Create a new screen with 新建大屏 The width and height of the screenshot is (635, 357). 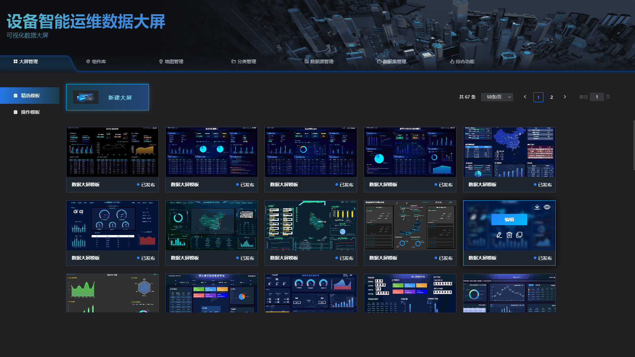pyautogui.click(x=107, y=97)
